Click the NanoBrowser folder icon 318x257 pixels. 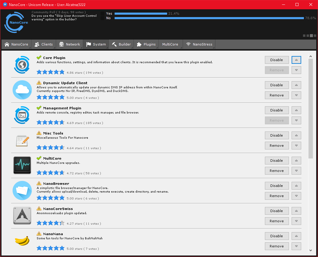click(x=22, y=191)
